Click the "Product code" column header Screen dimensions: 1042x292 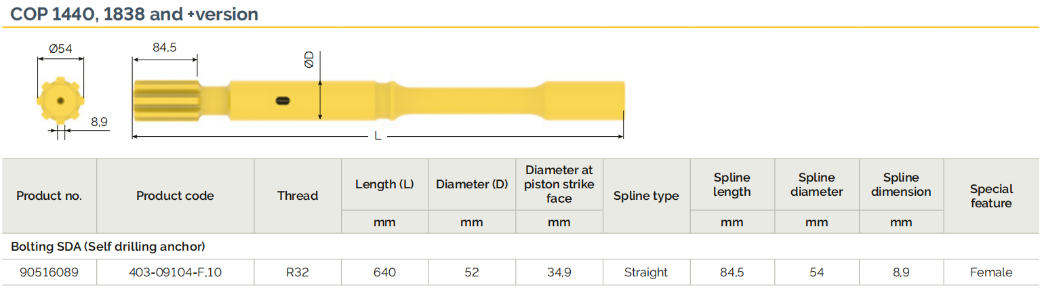point(175,196)
